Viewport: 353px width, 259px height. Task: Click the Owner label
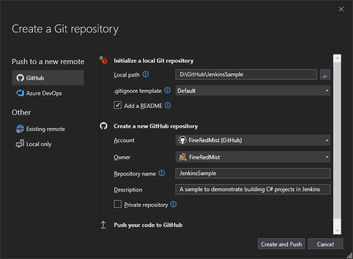tap(122, 157)
